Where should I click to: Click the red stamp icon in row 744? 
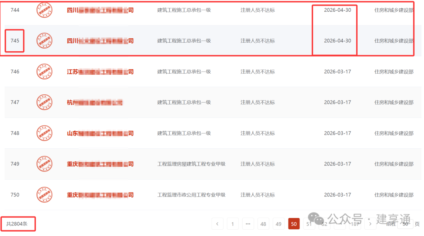tap(44, 10)
